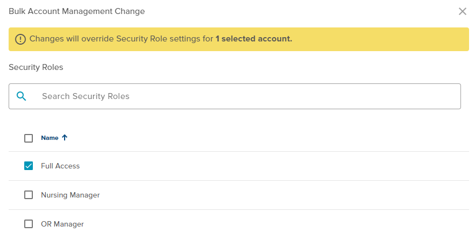Click the ascending sort arrow beside Name
Screen dimensions: 475x240
[x=65, y=138]
